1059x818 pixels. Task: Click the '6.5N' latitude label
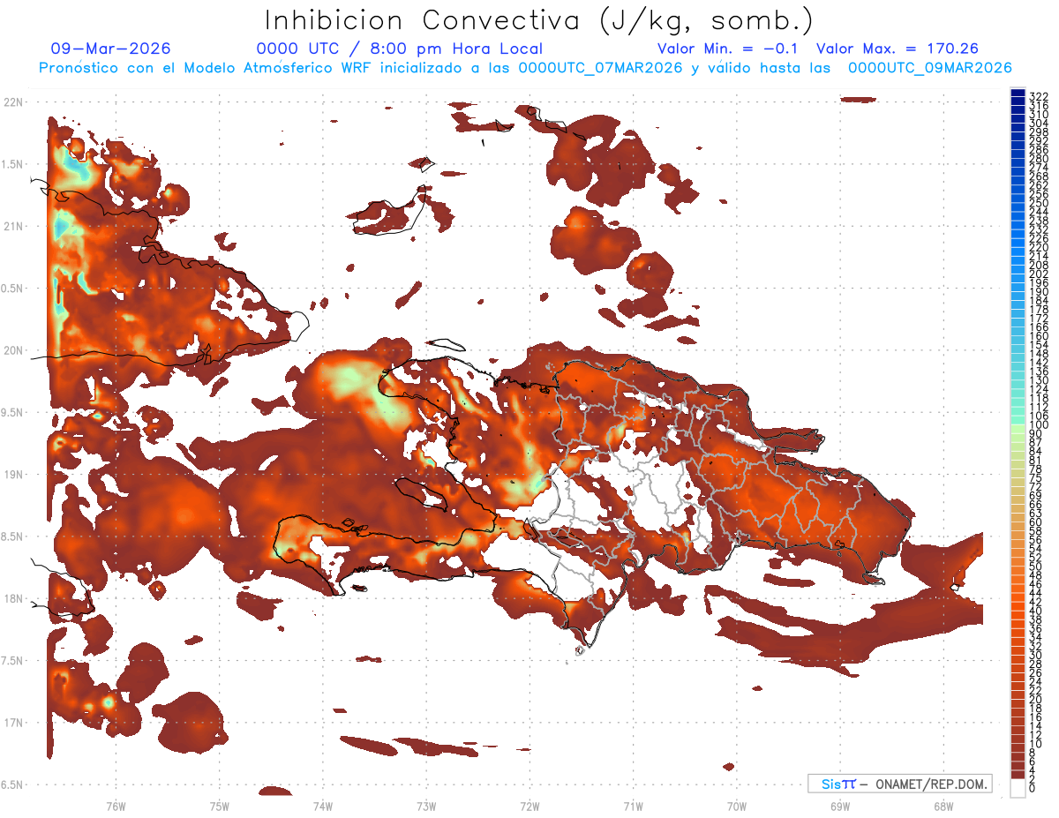[13, 784]
